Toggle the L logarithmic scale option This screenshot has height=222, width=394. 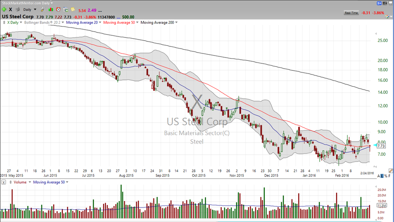(x=382, y=176)
